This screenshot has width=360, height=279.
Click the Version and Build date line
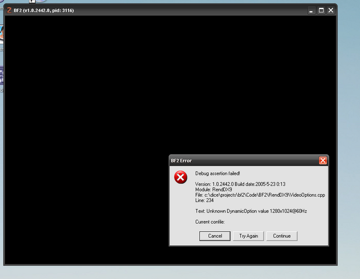pyautogui.click(x=240, y=184)
